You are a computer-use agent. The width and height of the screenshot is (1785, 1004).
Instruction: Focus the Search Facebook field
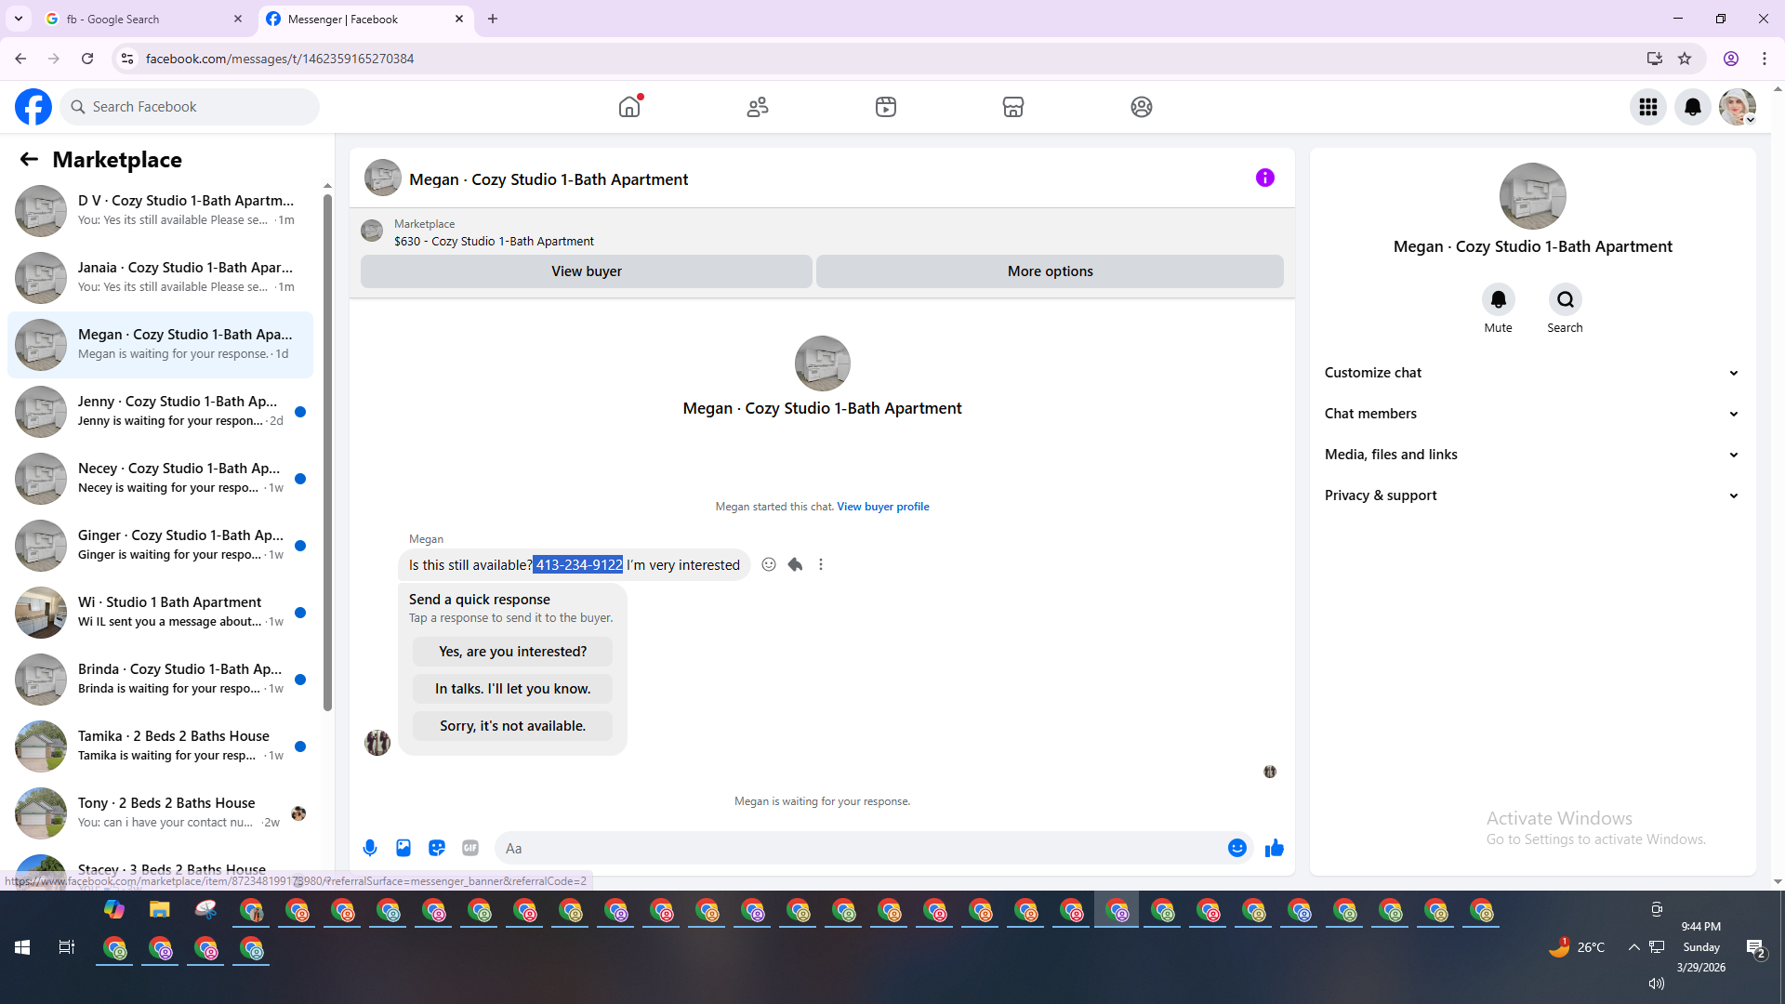coord(190,107)
